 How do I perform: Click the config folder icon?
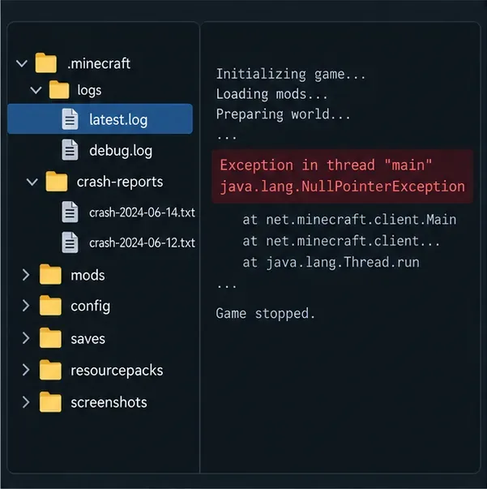[x=50, y=305]
